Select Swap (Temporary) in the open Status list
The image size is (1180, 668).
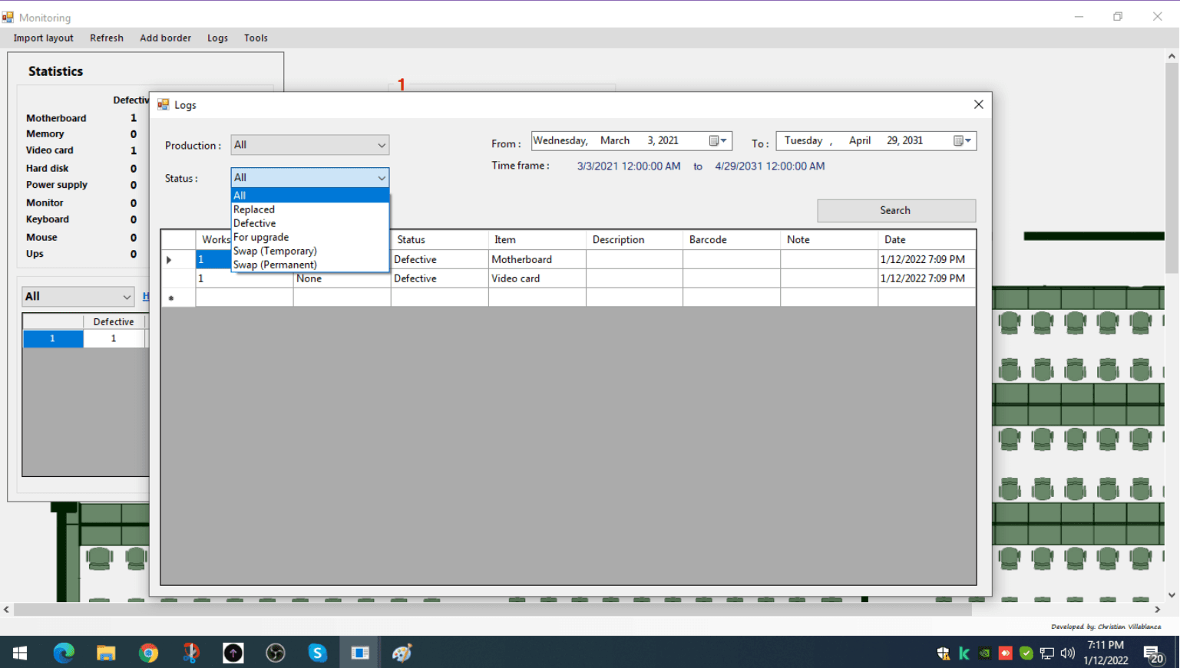click(x=275, y=251)
